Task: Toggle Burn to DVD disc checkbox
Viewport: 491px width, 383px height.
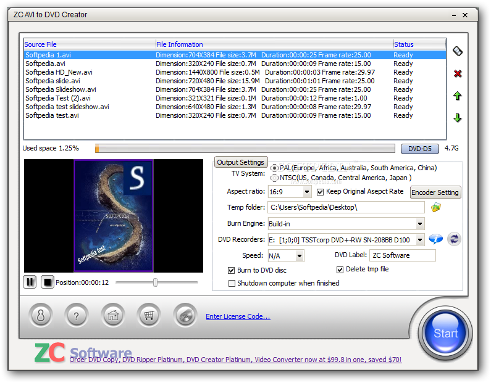Action: 232,270
